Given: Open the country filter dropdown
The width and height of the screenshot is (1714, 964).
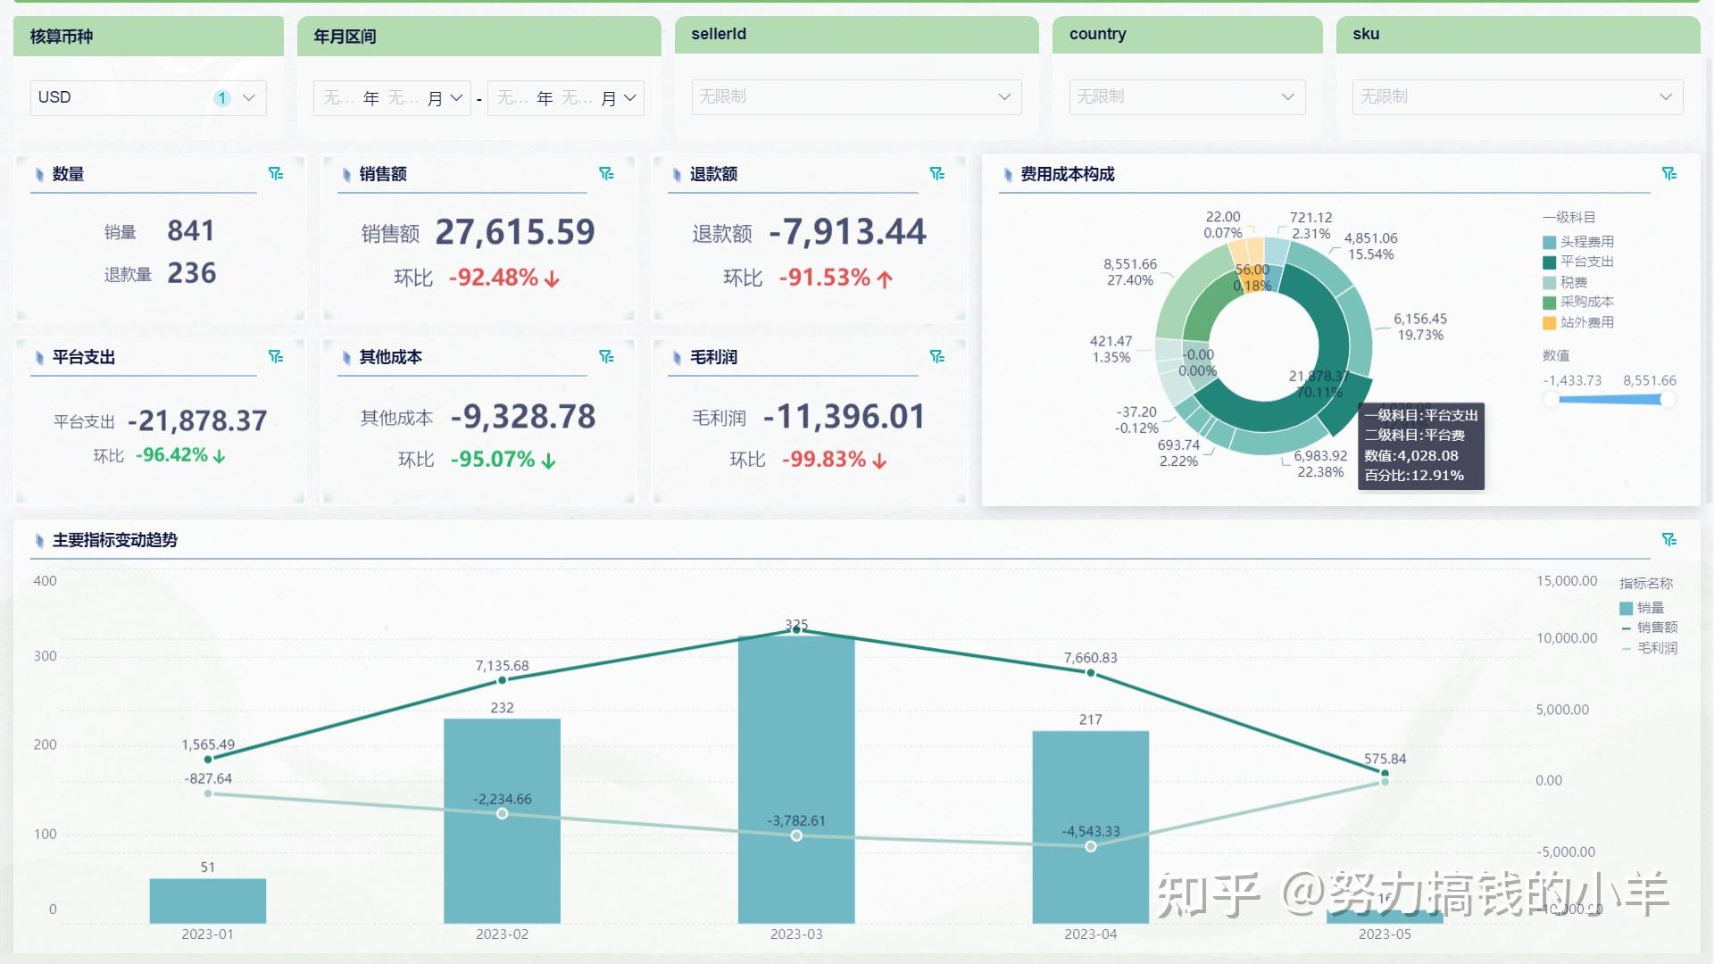Looking at the screenshot, I should tap(1186, 97).
